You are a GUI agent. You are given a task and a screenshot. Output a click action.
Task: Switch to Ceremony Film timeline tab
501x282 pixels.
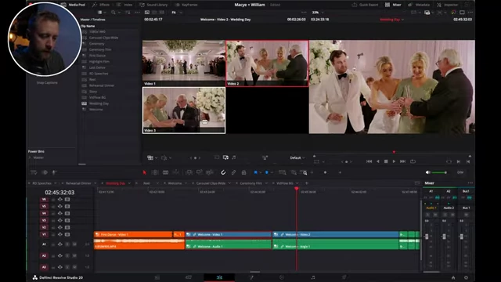[x=250, y=183]
